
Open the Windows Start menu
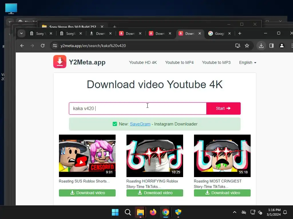(x=115, y=212)
